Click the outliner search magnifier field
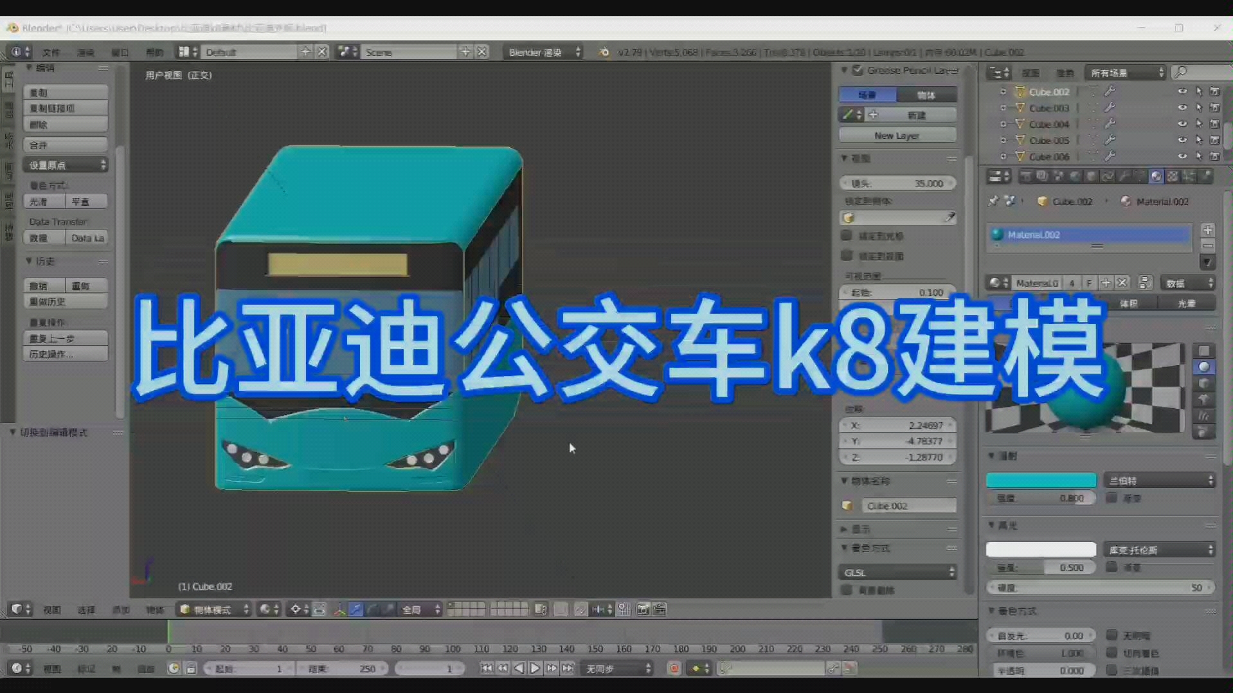Screen dimensions: 1233x693 pyautogui.click(x=1201, y=72)
